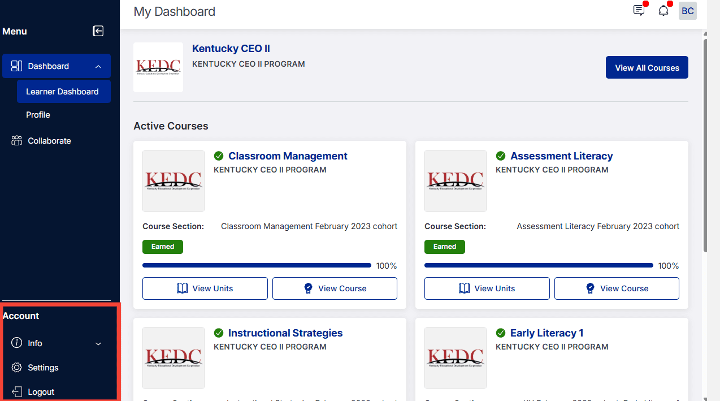Click the Logout door icon
This screenshot has width=720, height=401.
pyautogui.click(x=16, y=392)
